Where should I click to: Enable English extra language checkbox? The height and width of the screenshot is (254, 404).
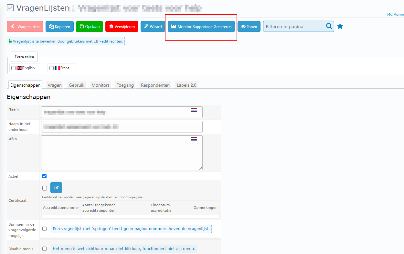click(13, 68)
